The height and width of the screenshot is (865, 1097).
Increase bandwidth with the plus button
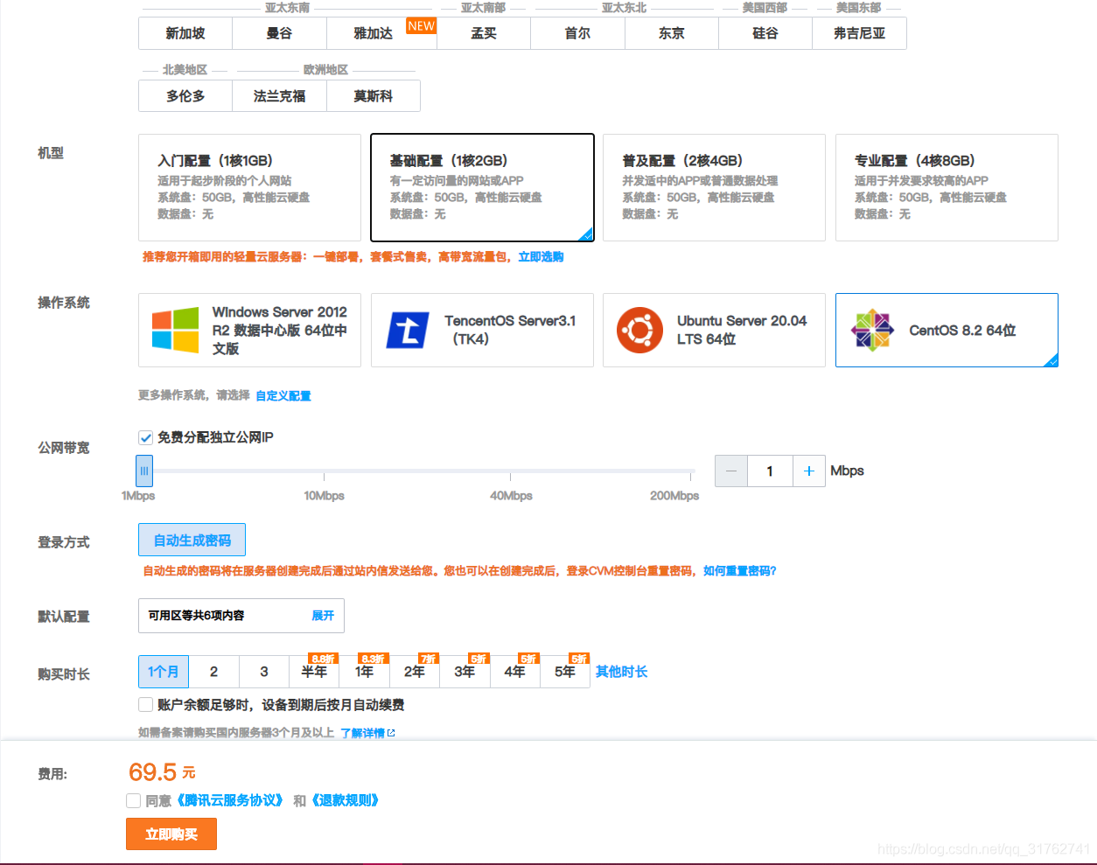tap(809, 471)
